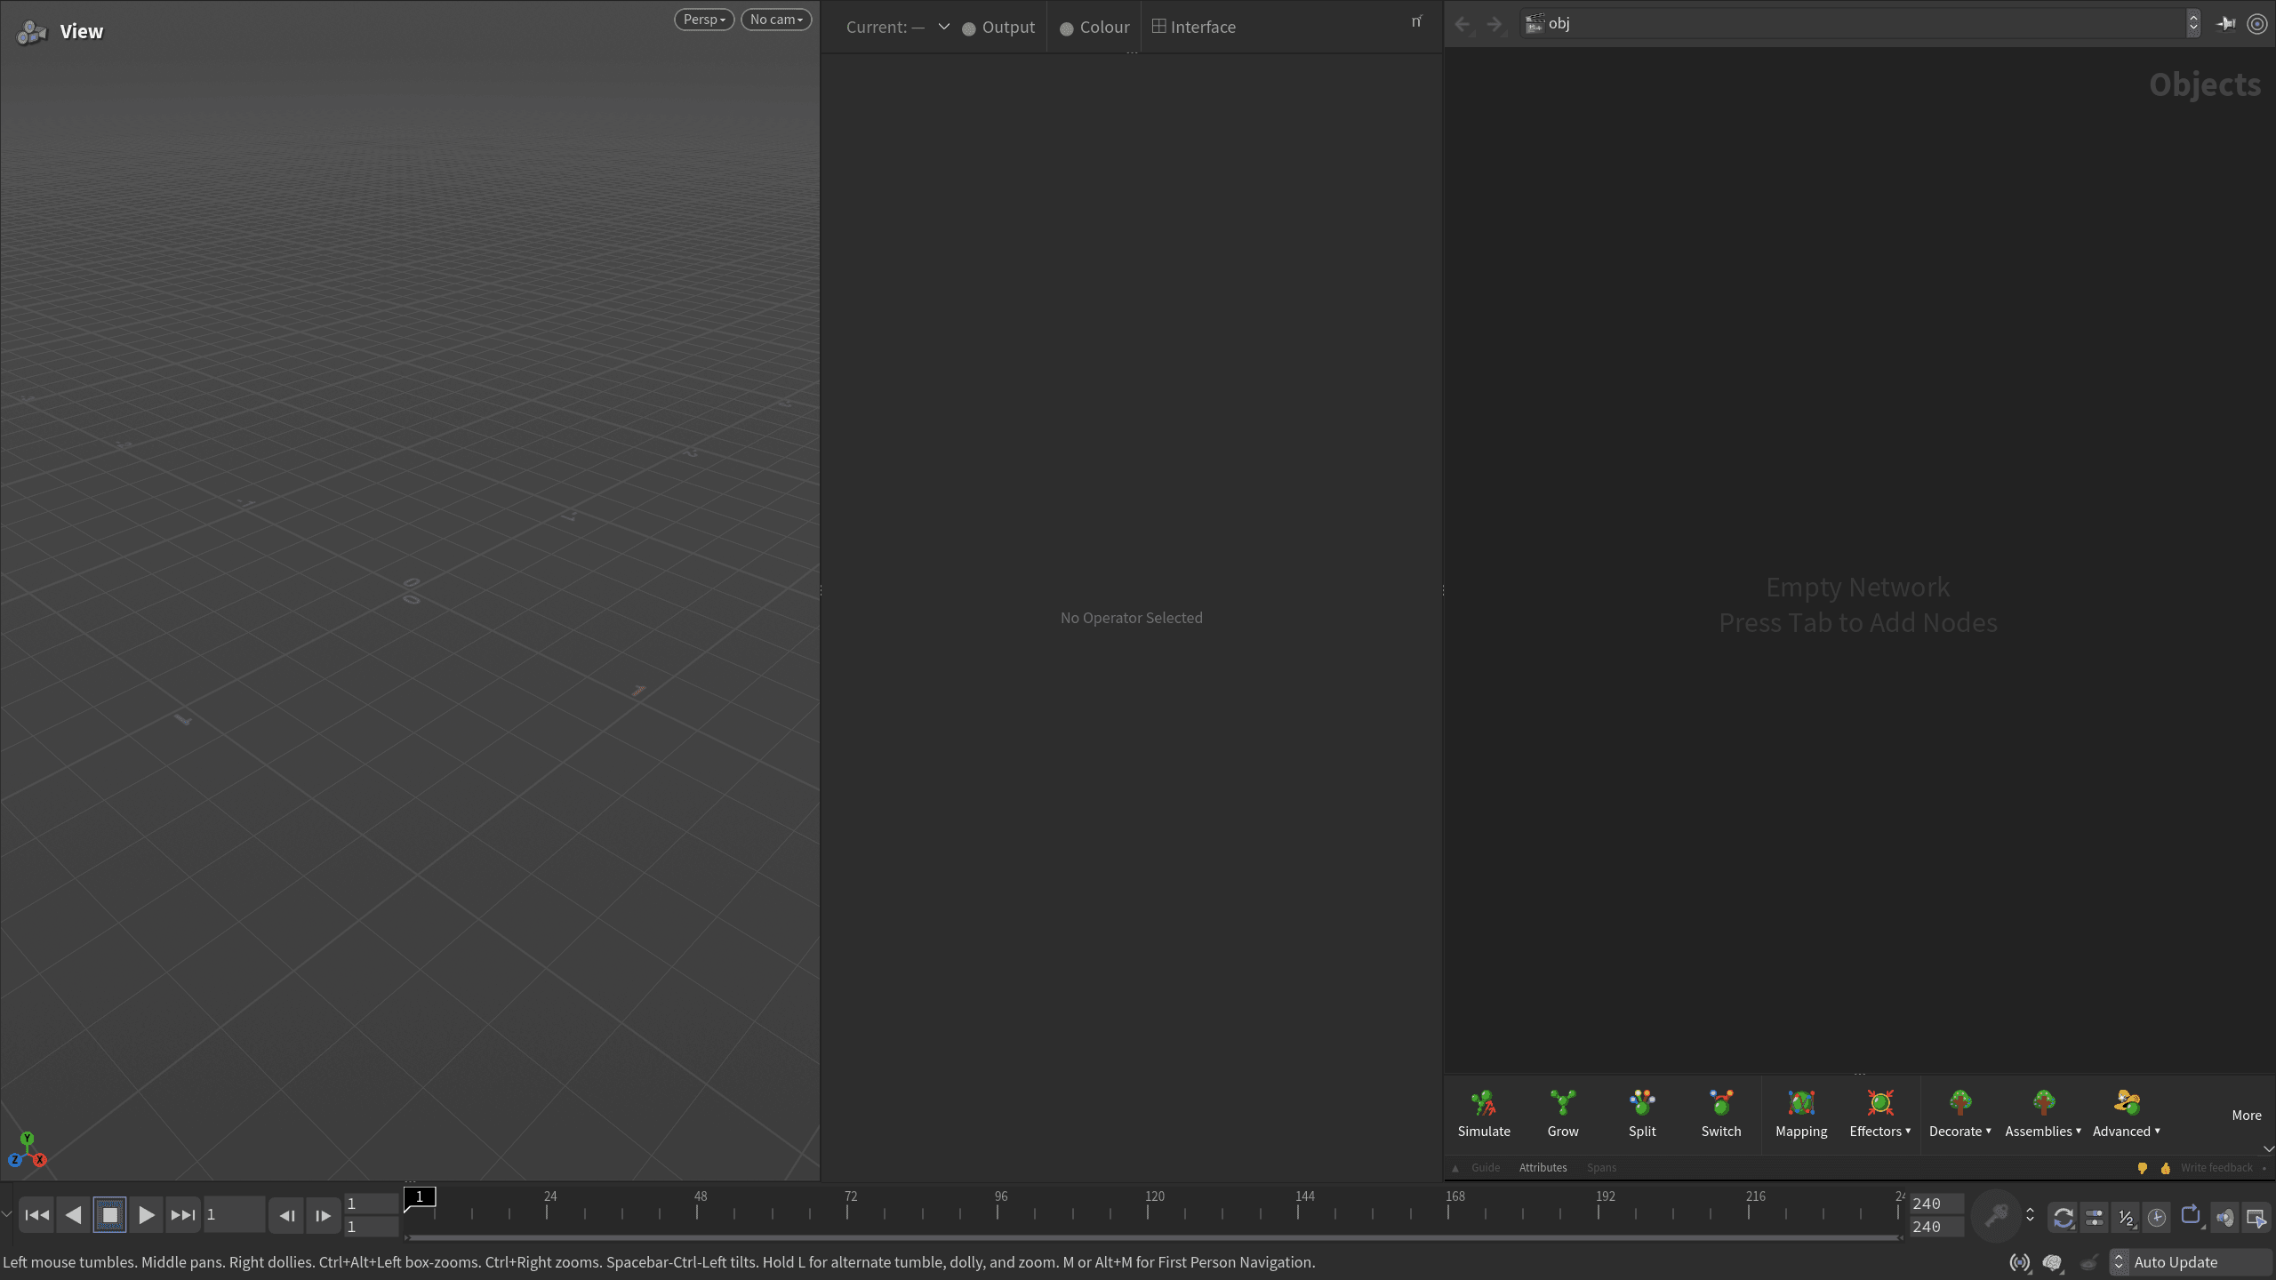Stop playback
This screenshot has width=2276, height=1280.
[110, 1215]
